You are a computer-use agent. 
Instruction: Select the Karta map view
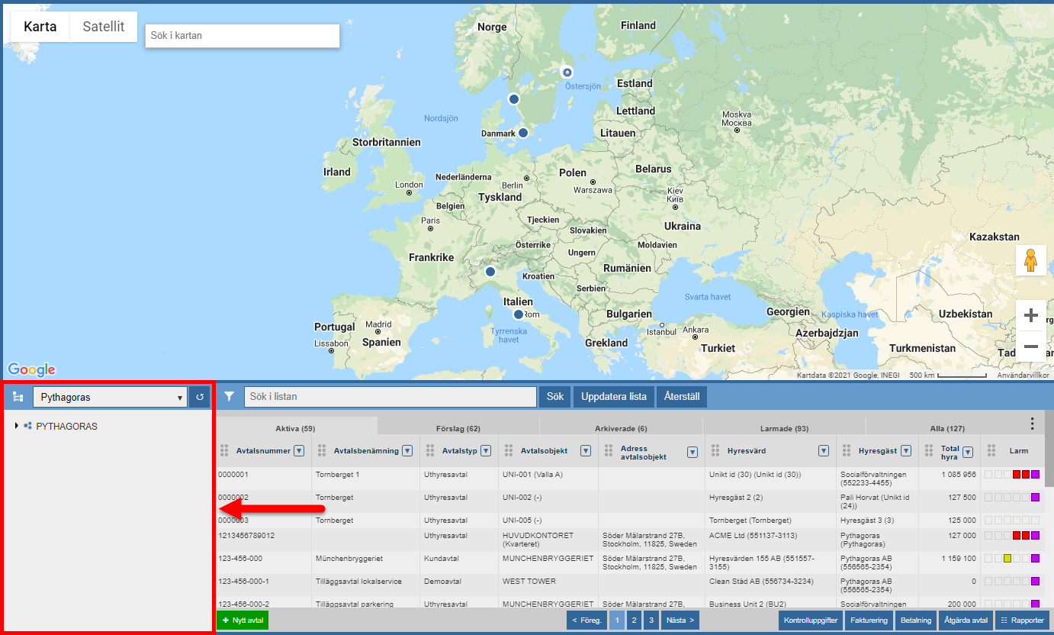[x=40, y=27]
